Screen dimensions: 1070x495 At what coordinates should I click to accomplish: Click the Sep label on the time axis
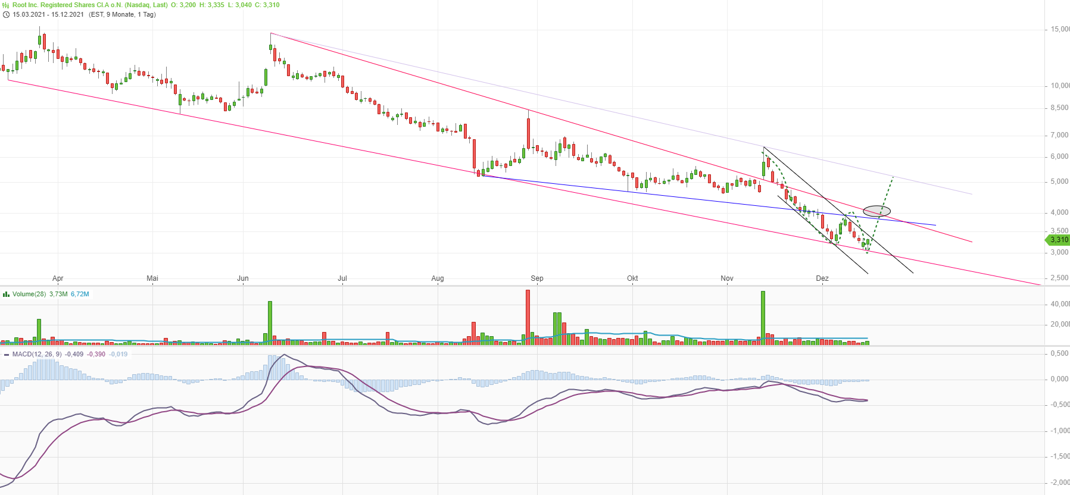pos(537,278)
